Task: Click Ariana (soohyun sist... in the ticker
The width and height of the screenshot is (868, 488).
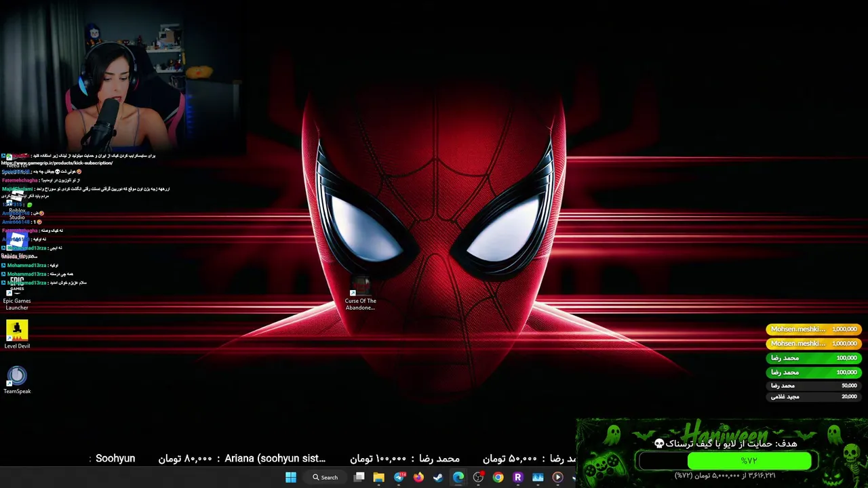Action: [275, 459]
